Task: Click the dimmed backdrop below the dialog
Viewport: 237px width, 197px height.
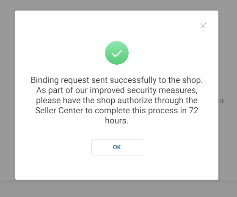Action: 117,189
